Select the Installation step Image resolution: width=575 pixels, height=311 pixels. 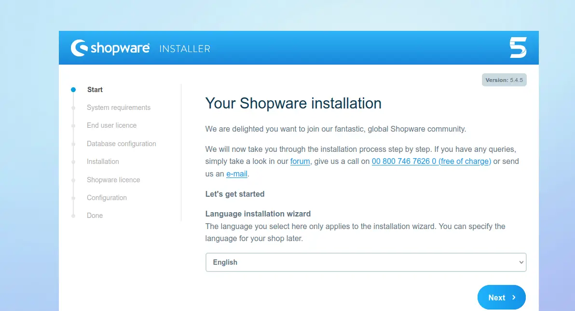(x=103, y=162)
